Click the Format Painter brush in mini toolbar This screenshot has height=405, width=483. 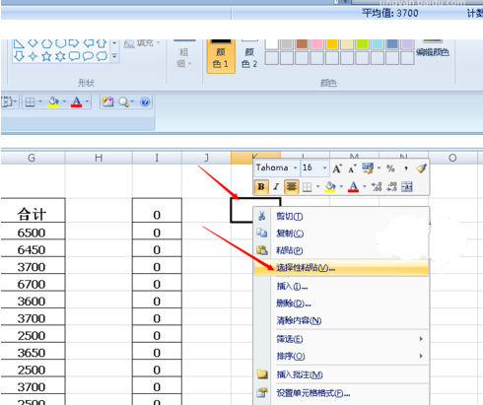(x=421, y=169)
